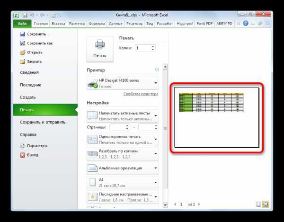
Task: Switch to the Данные ribbon tab
Action: pyautogui.click(x=115, y=24)
